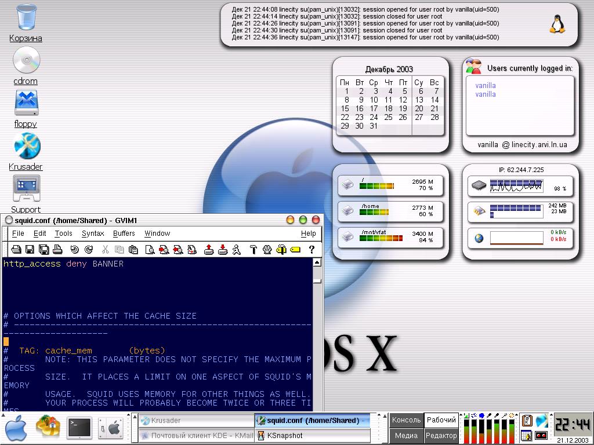Paste from clipboard using the toolbar icon
The height and width of the screenshot is (445, 594).
pos(133,250)
